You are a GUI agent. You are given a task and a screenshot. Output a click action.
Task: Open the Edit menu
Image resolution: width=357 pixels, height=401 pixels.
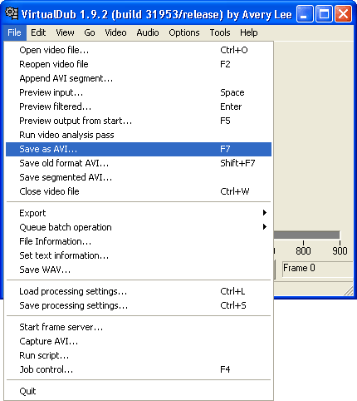pyautogui.click(x=38, y=32)
